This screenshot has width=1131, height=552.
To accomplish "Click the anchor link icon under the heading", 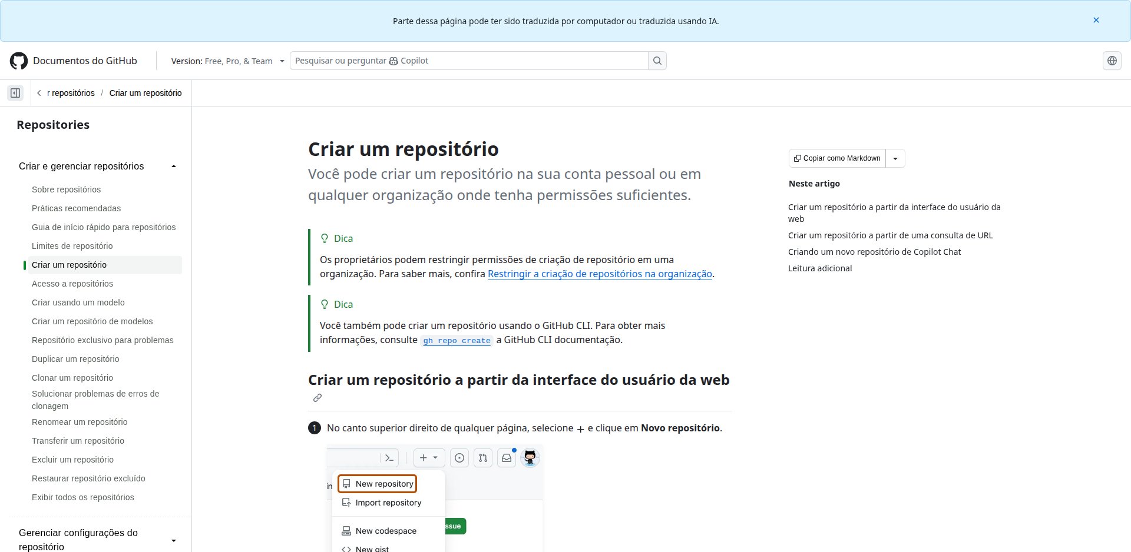I will click(x=318, y=398).
